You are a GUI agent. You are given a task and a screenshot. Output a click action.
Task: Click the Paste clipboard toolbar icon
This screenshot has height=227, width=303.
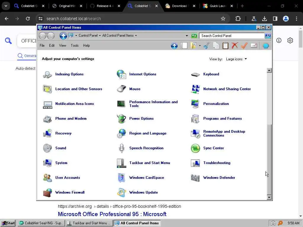(225, 46)
